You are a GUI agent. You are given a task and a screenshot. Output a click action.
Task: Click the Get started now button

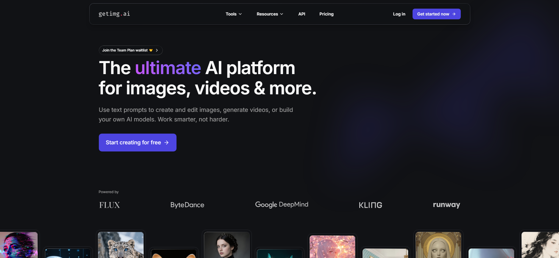(x=436, y=14)
